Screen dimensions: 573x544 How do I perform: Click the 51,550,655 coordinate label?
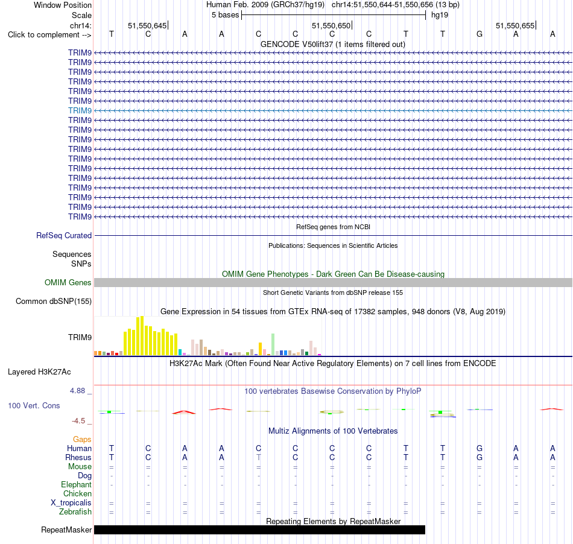(x=515, y=25)
